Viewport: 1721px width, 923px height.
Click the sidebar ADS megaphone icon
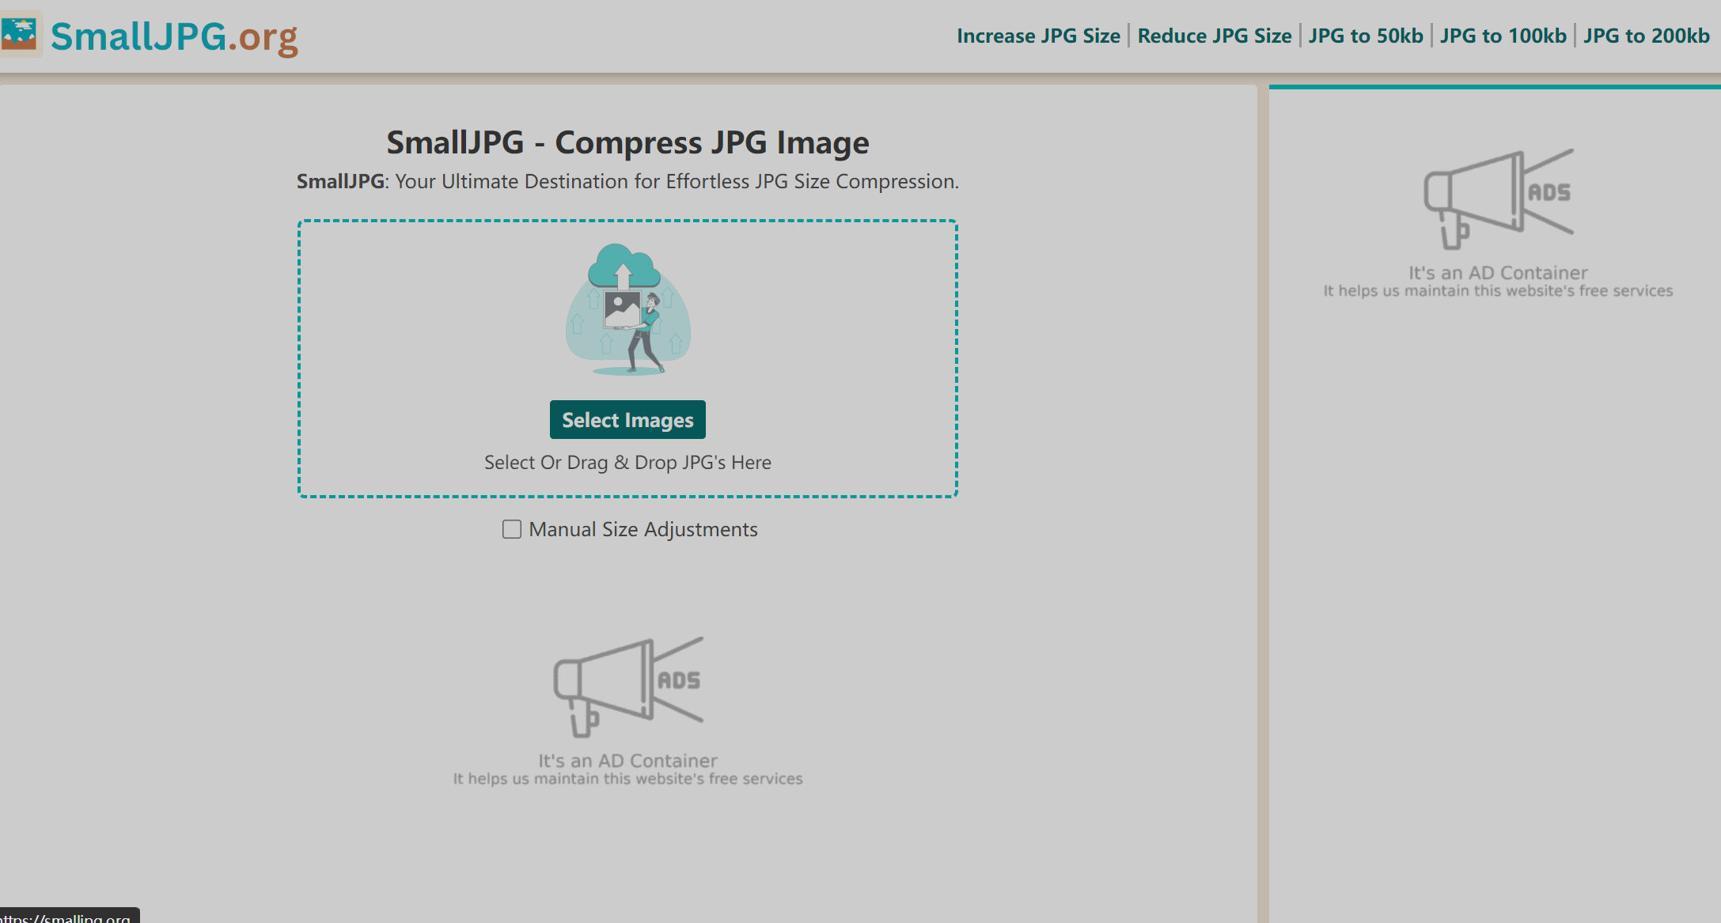pos(1498,198)
